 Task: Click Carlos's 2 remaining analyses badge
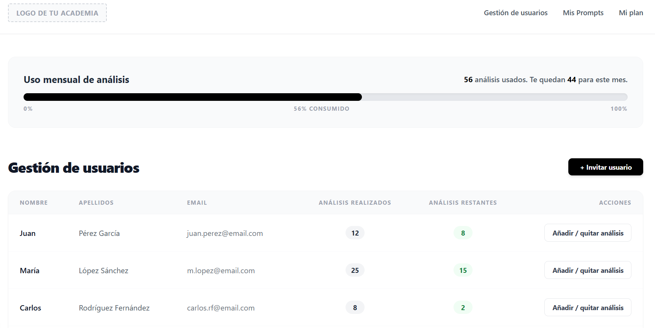pos(463,307)
